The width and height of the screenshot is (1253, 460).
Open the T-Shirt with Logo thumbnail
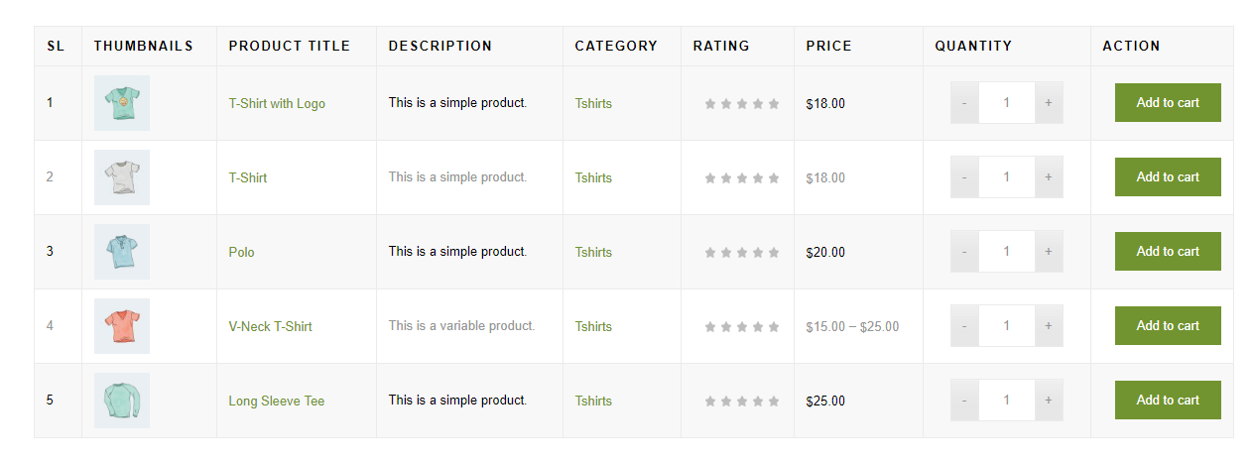(122, 103)
